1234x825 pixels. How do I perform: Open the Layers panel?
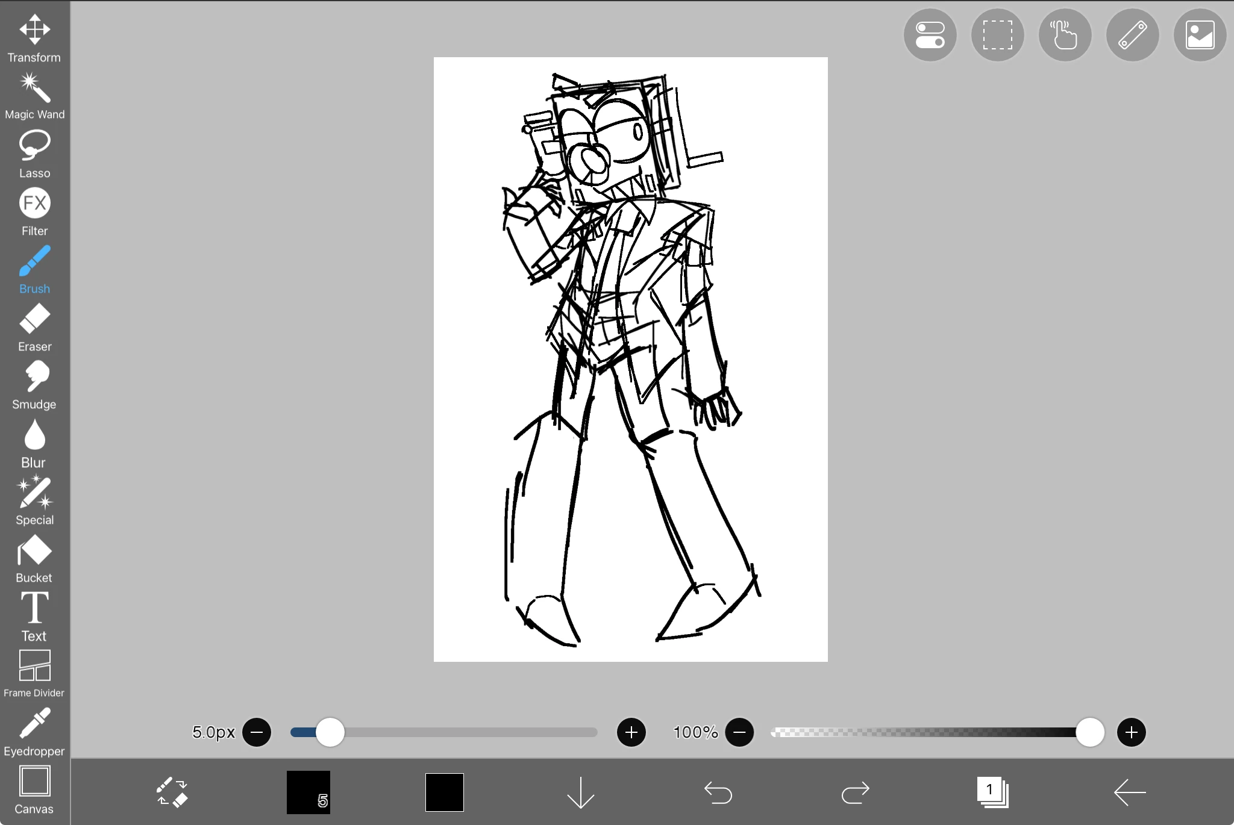pos(990,793)
